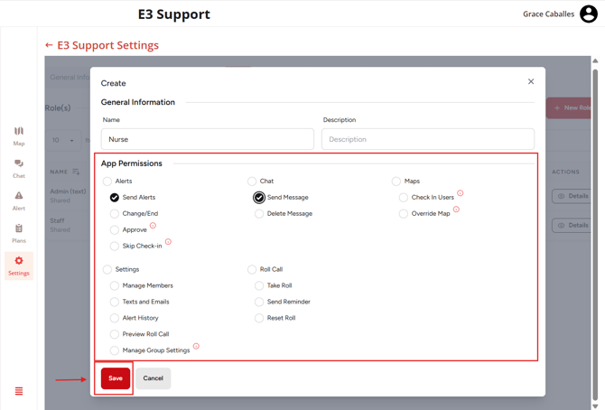
Task: Click the Description input field
Action: point(428,139)
